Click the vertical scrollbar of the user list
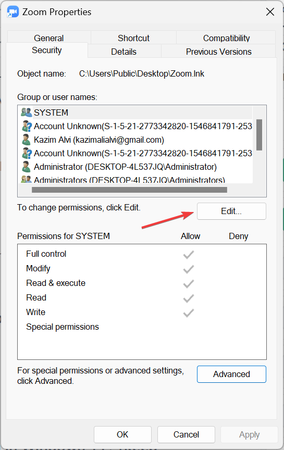Image resolution: width=284 pixels, height=450 pixels. [x=260, y=135]
